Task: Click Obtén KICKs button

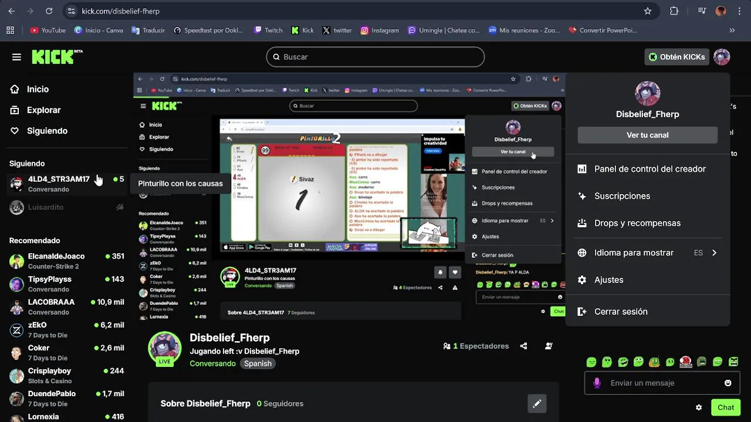Action: 676,57
